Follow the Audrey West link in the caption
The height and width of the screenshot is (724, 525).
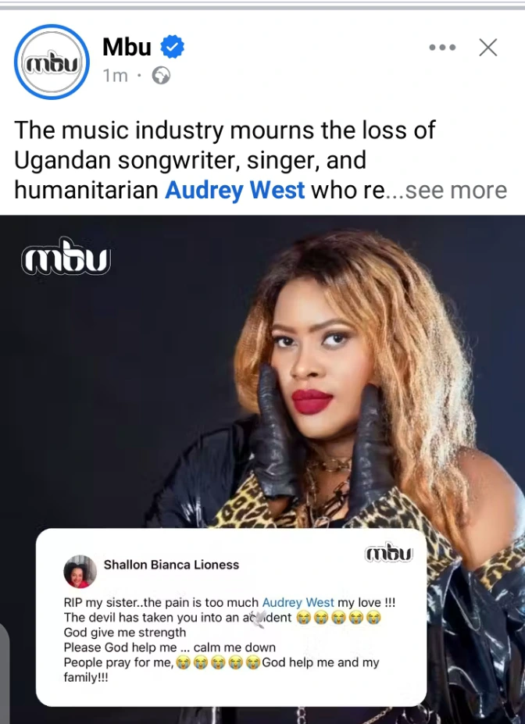tap(235, 190)
